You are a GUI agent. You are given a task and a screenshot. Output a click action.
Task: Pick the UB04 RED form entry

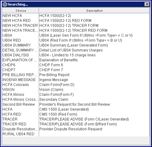(76, 40)
